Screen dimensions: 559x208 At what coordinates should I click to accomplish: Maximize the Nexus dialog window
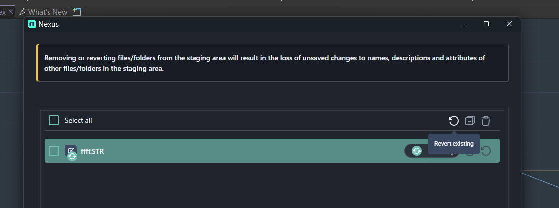coord(486,24)
